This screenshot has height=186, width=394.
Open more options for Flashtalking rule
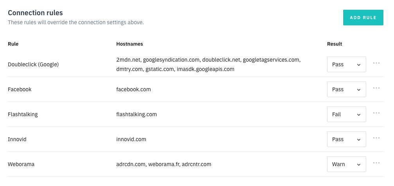(x=376, y=113)
